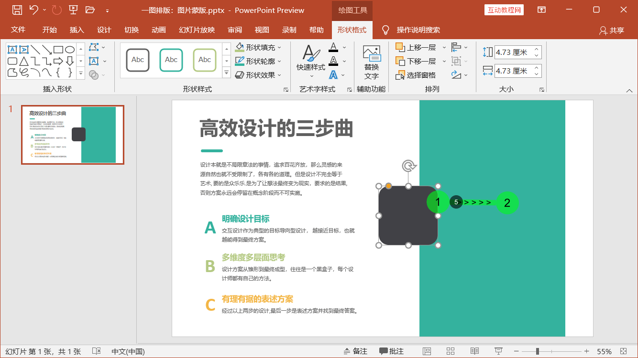Click the zoom in plus button
Viewport: 638px width, 358px height.
586,351
